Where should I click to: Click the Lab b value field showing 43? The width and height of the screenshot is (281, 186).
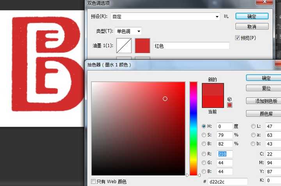click(x=273, y=144)
